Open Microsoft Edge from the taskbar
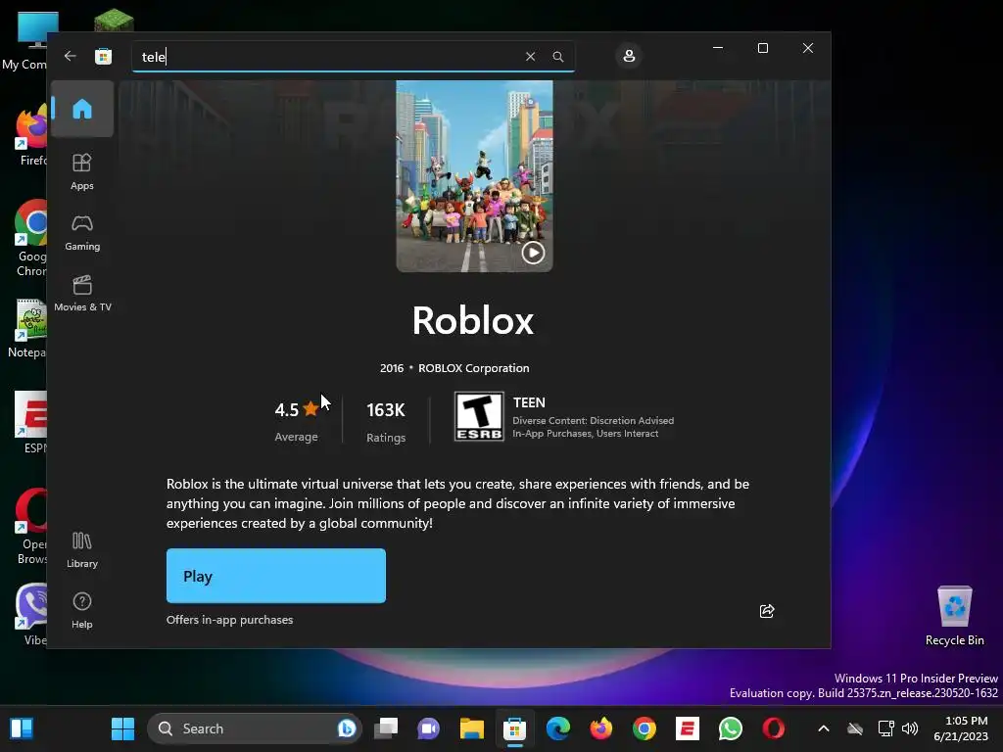Screen dimensions: 1003x752 tap(557, 728)
